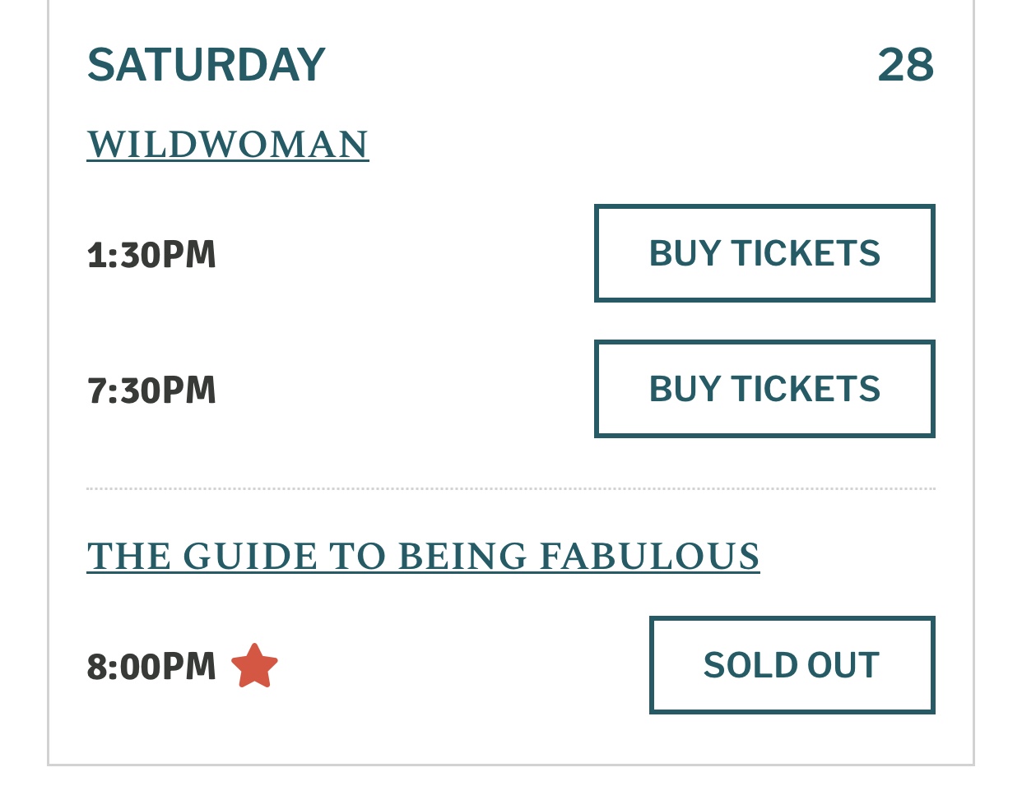Tap the star marker on the 8:00PM show
Viewport: 1022px width, 809px height.
pos(255,666)
